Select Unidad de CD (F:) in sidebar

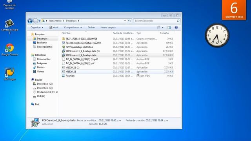[47, 92]
